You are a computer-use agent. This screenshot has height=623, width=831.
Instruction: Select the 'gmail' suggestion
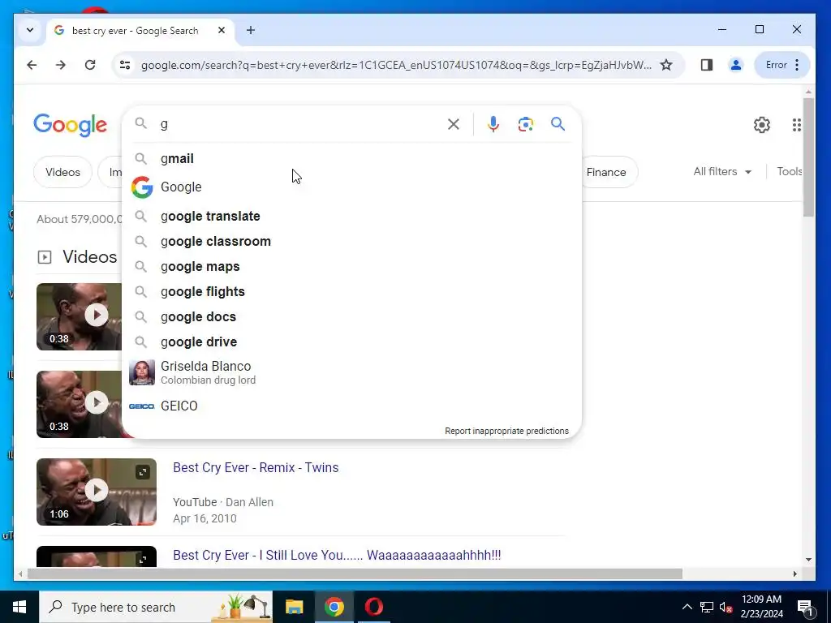point(351,158)
